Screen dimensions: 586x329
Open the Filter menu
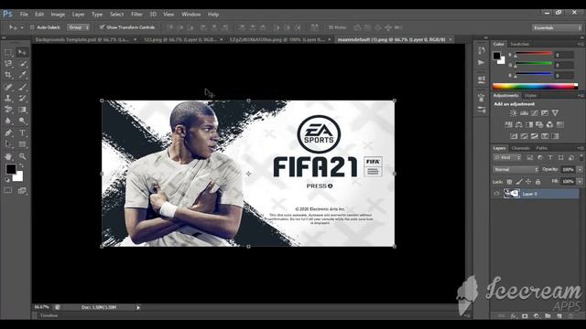pyautogui.click(x=136, y=15)
